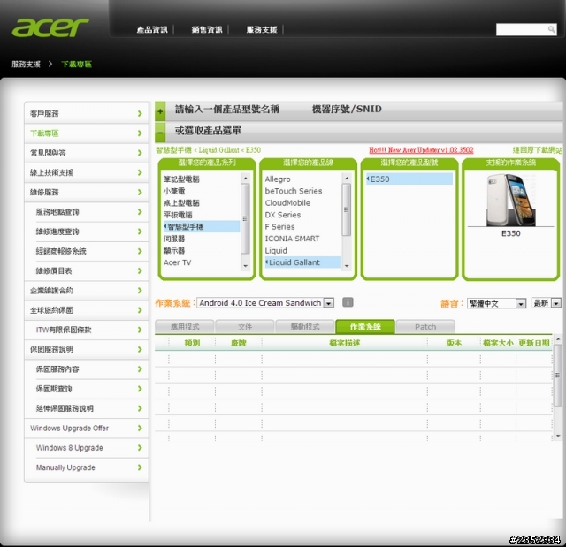
Task: Switch to the 應用程式 tab
Action: (185, 327)
